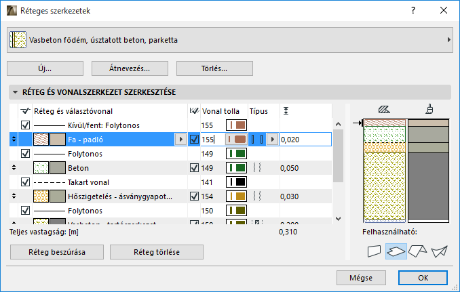
Task: Click olive pen swatch of Folytonos 150 line
Action: click(x=236, y=210)
